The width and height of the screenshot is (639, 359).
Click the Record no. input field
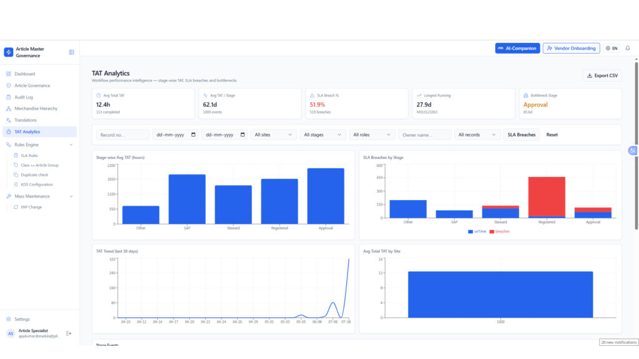(x=122, y=135)
